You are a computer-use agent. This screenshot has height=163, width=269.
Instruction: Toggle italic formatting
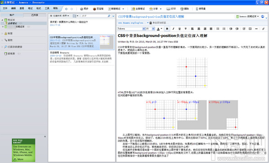coord(173,29)
